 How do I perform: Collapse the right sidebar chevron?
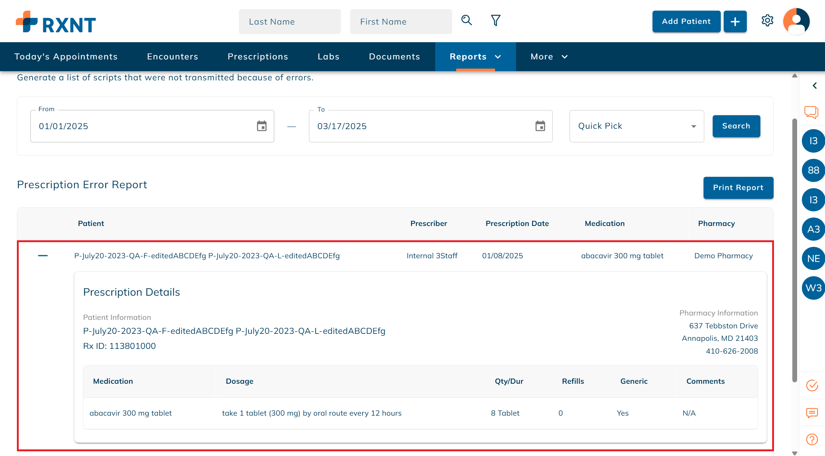click(x=814, y=85)
